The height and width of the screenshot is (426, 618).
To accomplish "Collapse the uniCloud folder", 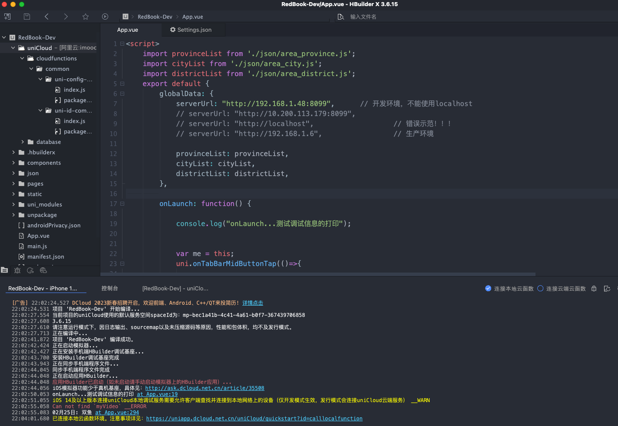I will pos(13,48).
